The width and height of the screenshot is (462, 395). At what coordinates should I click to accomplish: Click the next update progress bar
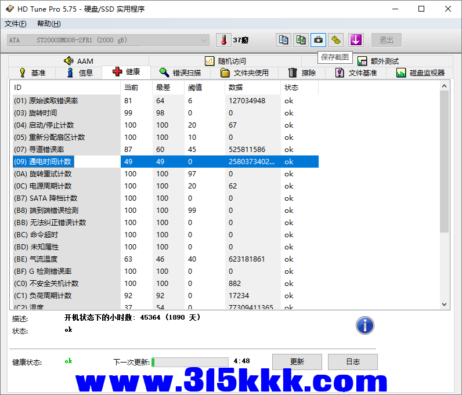190,362
